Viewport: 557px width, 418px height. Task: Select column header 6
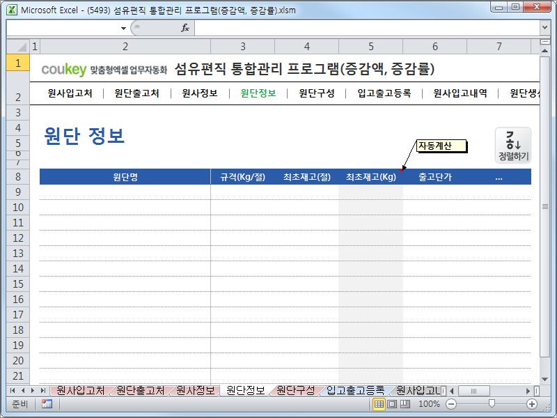coord(434,47)
